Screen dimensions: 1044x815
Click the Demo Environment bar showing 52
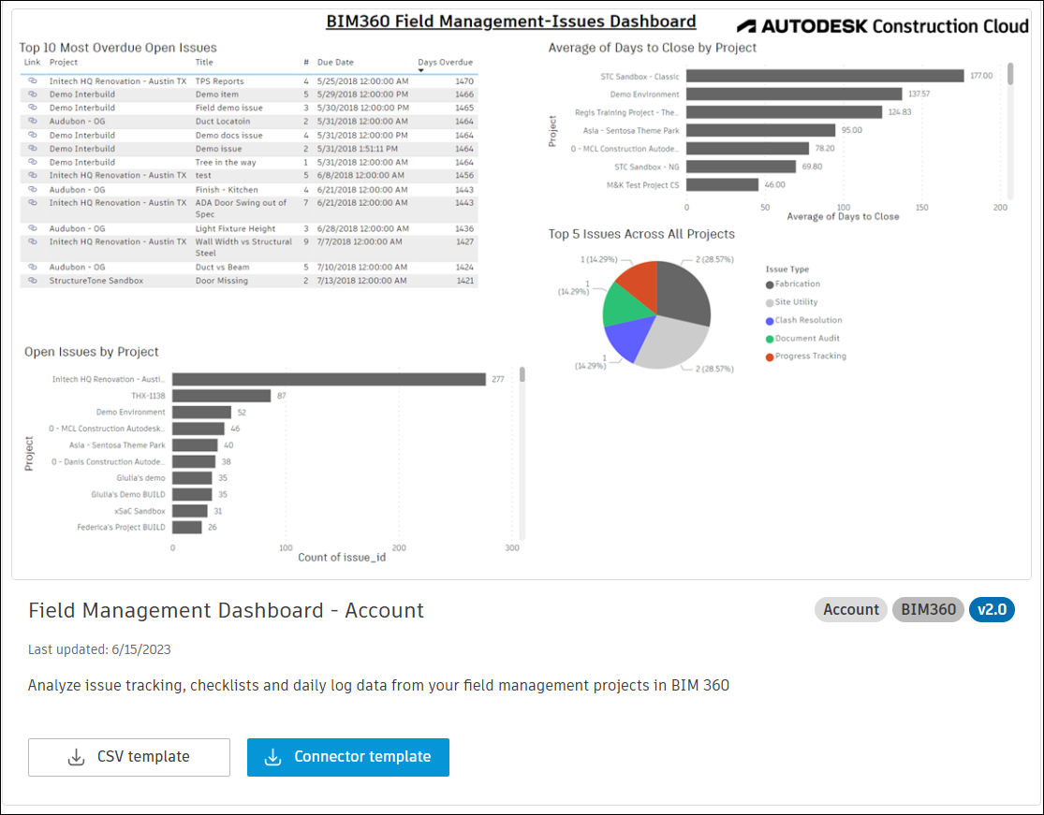[x=201, y=413]
